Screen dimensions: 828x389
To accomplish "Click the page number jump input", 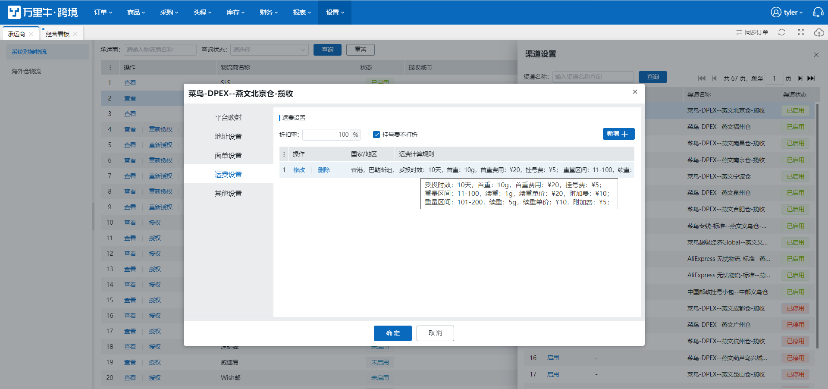I will [774, 78].
